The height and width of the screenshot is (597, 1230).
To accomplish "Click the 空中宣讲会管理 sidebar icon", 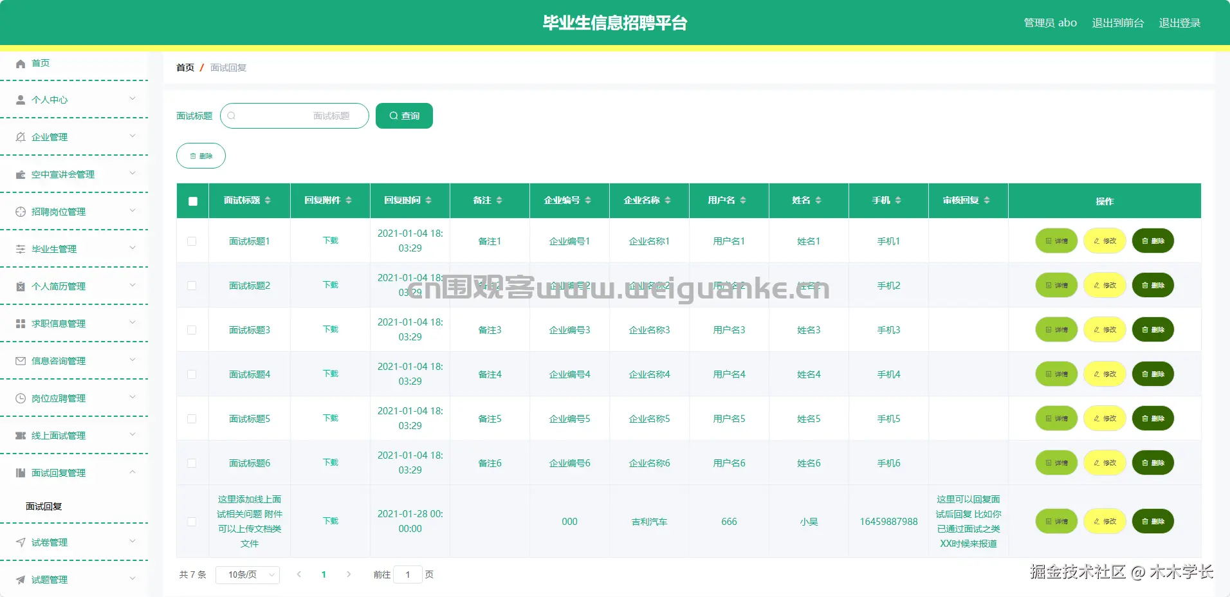I will click(21, 174).
